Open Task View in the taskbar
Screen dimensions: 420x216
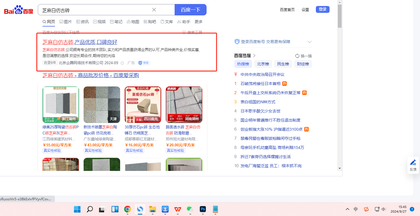click(102, 209)
